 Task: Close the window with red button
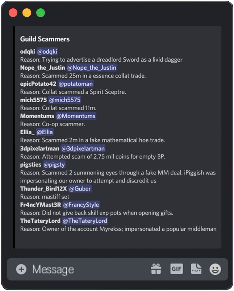[x=13, y=13]
